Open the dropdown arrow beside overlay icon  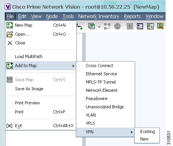click(x=99, y=27)
